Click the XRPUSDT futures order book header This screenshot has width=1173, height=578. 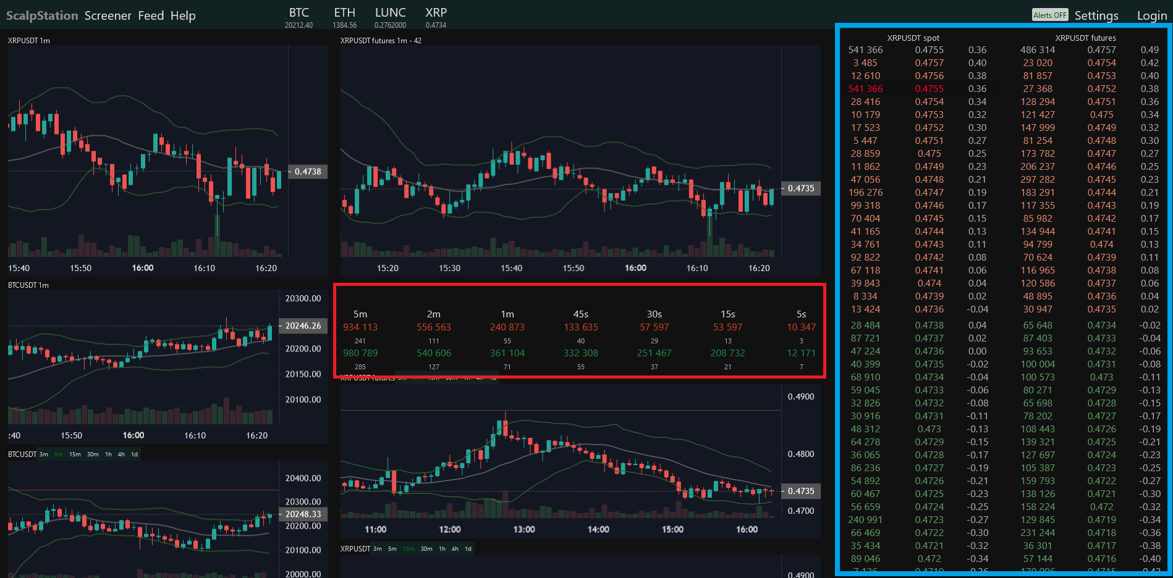point(1085,38)
